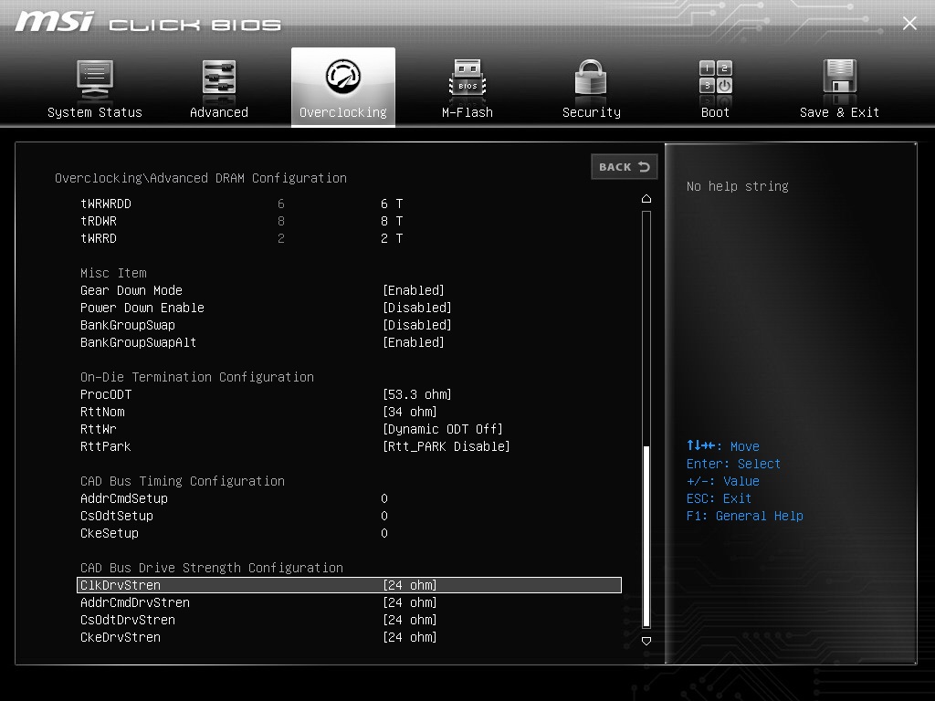Click the tWRRD value 2 T
The image size is (935, 701).
tap(392, 238)
